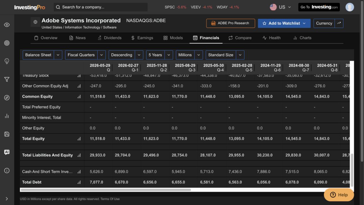Open the ideas lightbulb sidebar icon
Image resolution: width=364 pixels, height=205 pixels.
pos(7,61)
